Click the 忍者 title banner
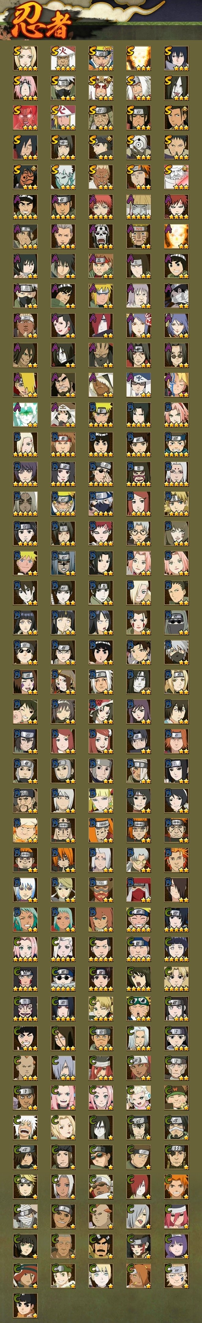The height and width of the screenshot is (1323, 202). pos(38,22)
